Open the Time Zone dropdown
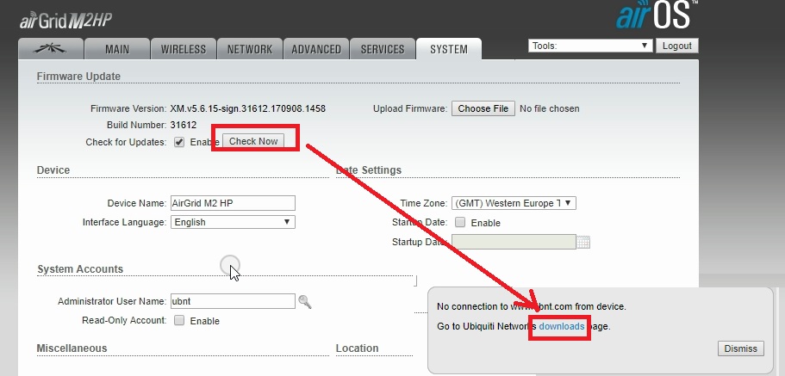Viewport: 785px width, 376px height. point(513,203)
